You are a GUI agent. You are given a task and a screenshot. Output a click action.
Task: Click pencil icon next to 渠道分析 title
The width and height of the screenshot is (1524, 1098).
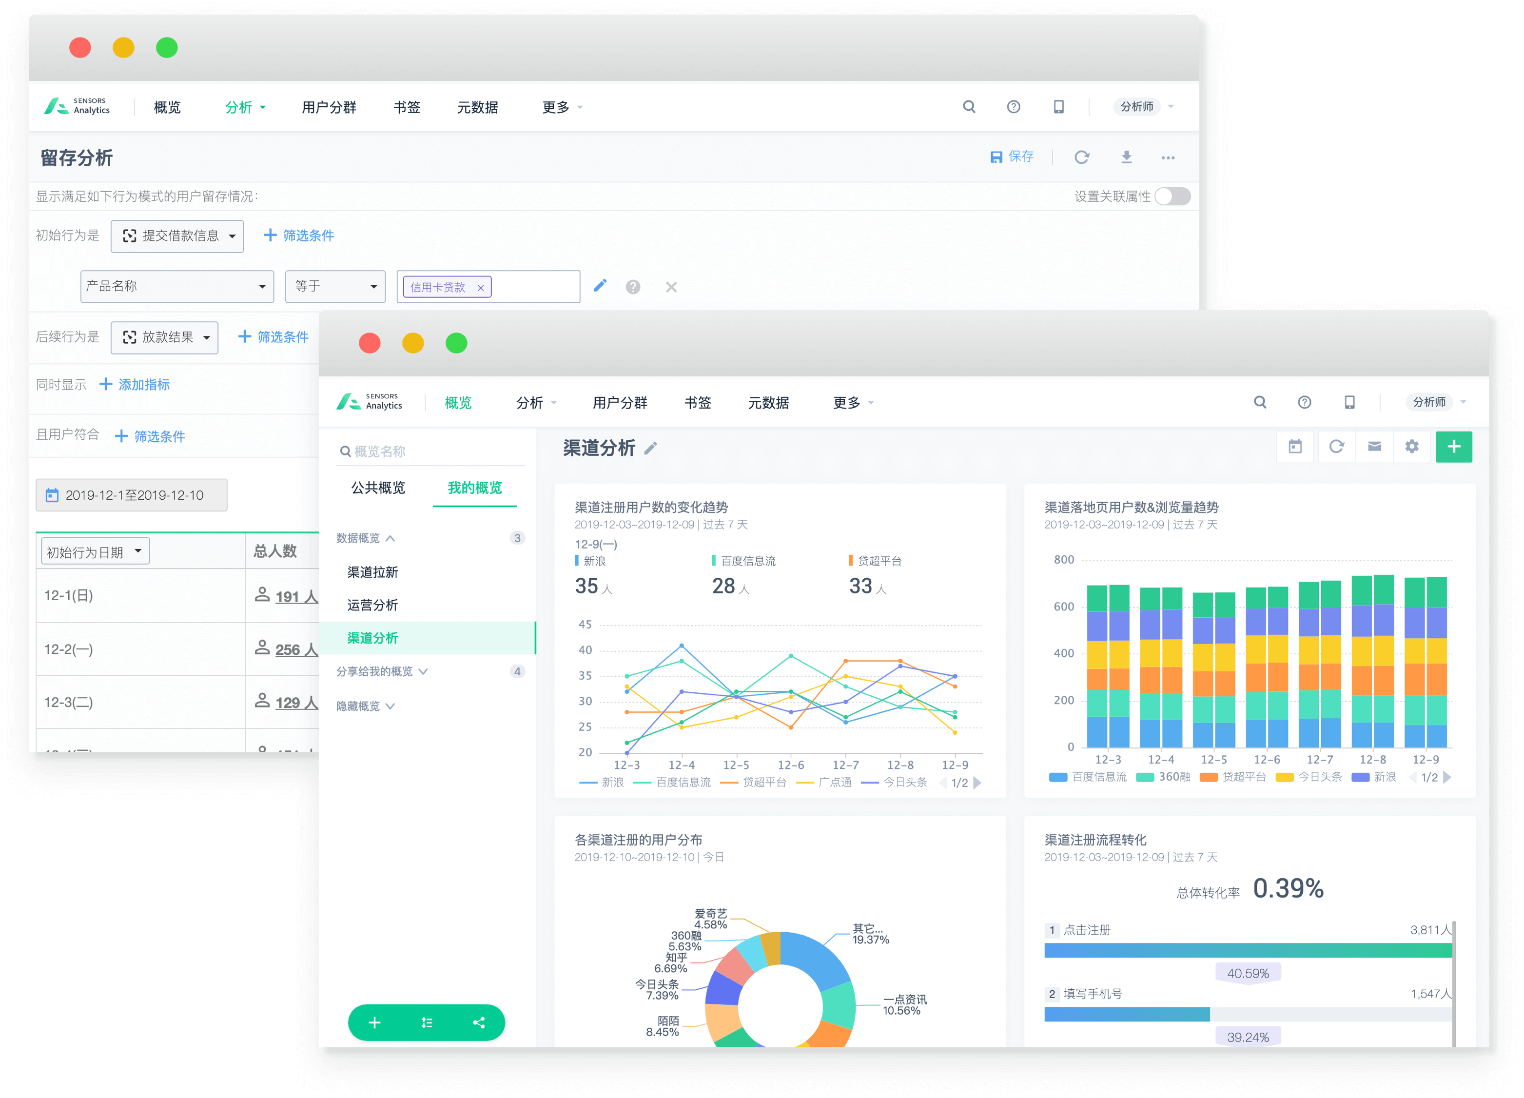(650, 449)
